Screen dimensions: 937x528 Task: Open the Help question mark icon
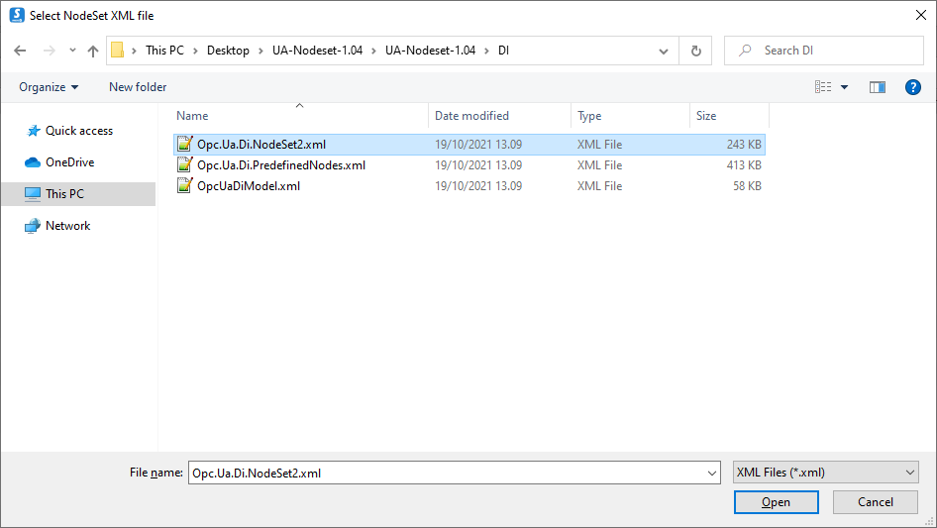coord(913,87)
